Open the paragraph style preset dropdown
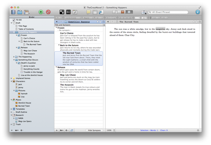This screenshot has width=211, height=145. click(59, 18)
